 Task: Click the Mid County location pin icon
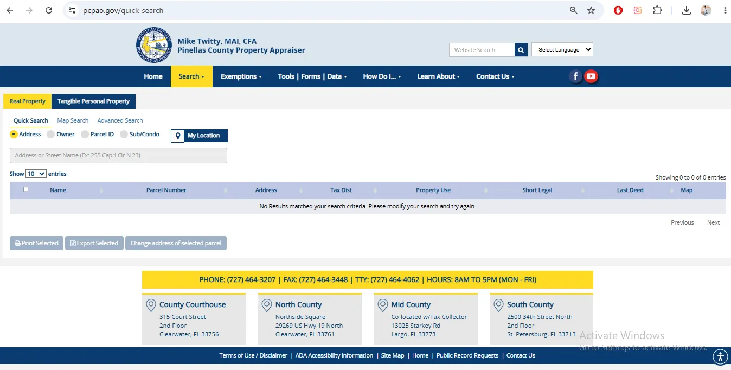[383, 305]
